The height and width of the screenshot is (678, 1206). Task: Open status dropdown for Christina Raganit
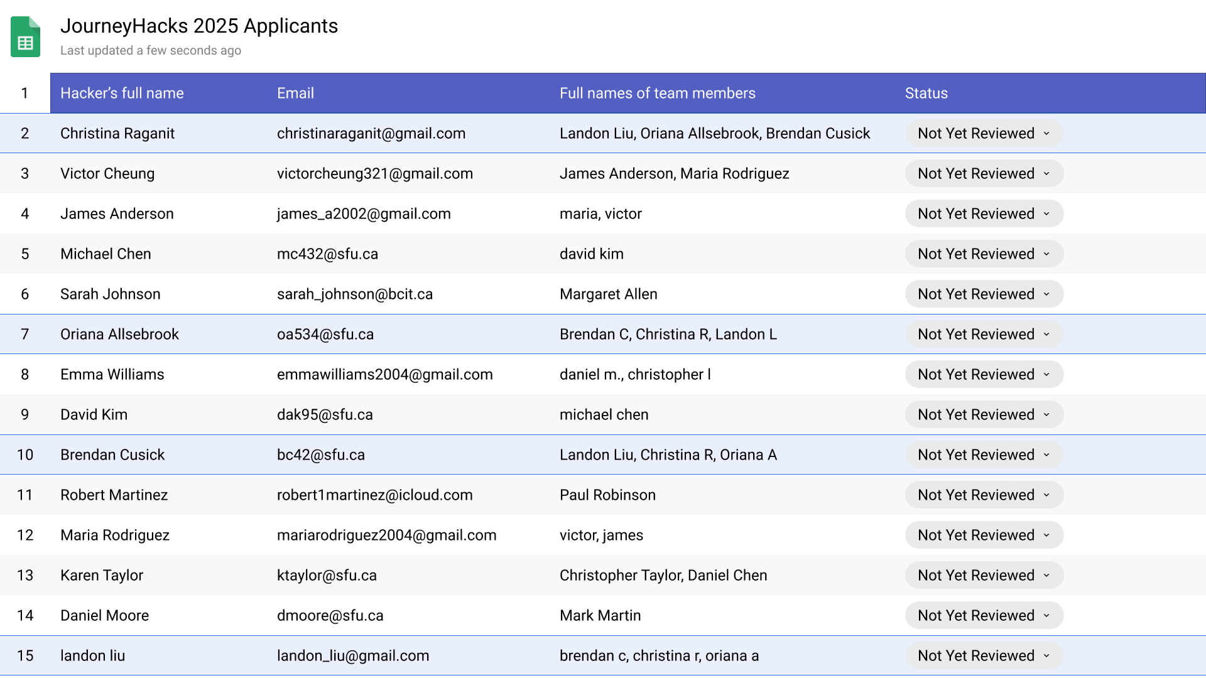click(984, 133)
